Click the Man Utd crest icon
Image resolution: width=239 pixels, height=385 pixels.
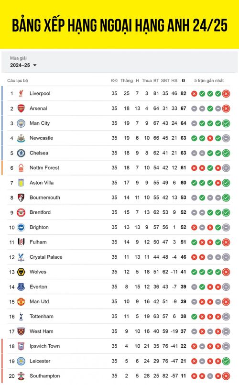tap(21, 301)
